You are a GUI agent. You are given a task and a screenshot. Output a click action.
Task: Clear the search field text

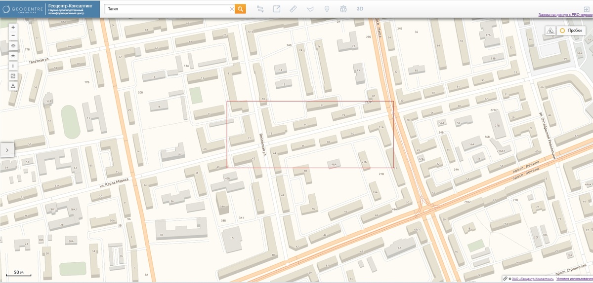[x=232, y=9]
